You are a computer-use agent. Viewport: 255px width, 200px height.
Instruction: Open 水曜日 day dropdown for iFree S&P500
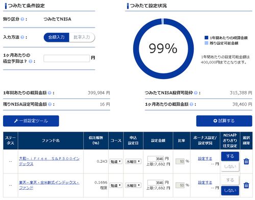click(x=133, y=161)
